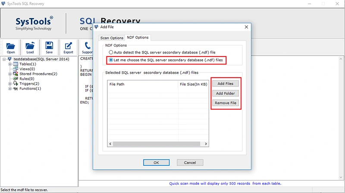
Task: Select the Functions(1) label
Action: point(30,89)
